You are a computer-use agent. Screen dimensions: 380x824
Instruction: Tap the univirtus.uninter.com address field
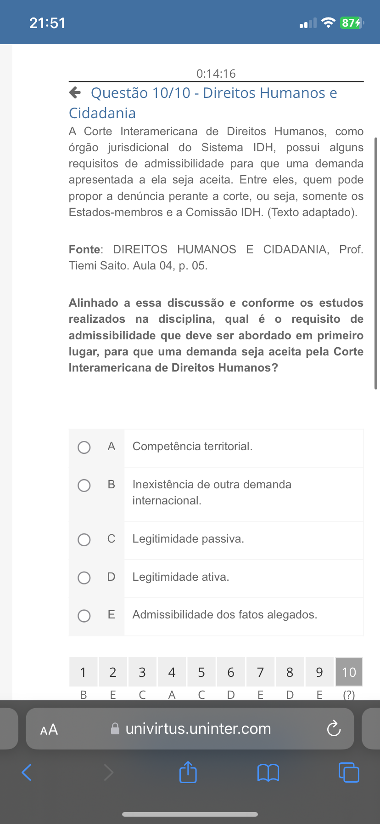198,729
